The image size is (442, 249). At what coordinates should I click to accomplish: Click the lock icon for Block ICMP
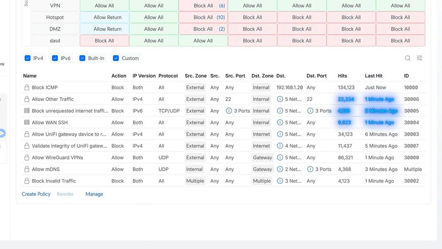click(27, 88)
